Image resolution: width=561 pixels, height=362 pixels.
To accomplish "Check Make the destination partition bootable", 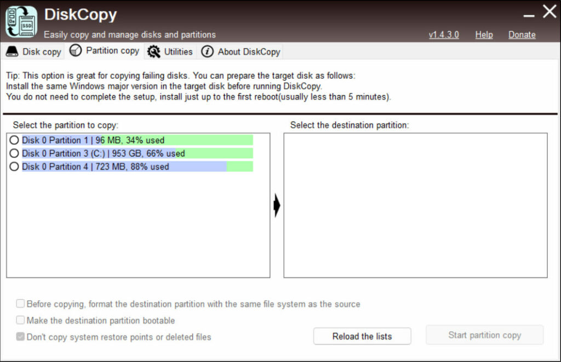I will point(20,320).
